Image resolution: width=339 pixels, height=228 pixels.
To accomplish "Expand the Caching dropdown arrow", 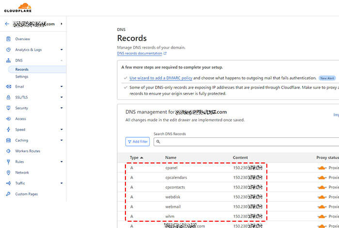I will (62, 140).
